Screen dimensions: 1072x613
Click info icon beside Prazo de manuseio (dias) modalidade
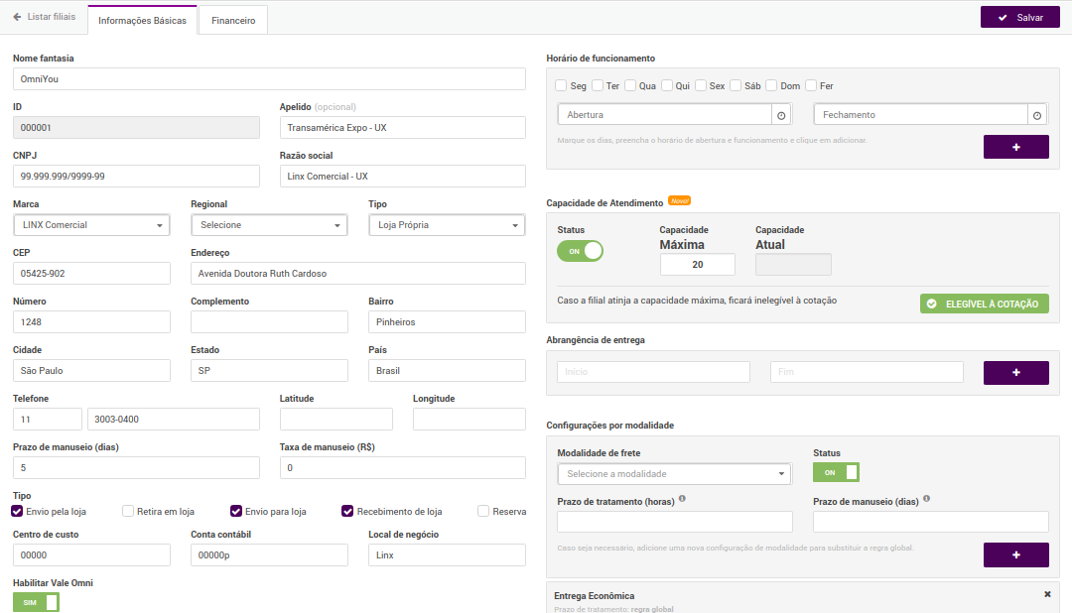(926, 499)
